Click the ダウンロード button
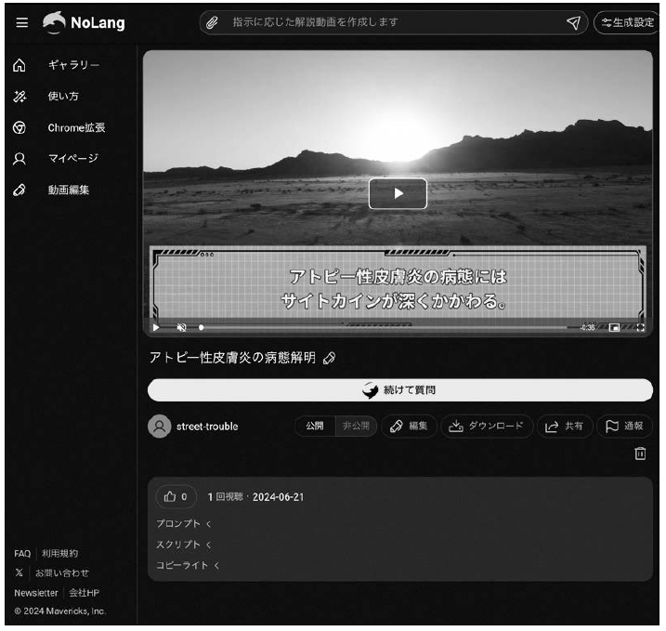 [486, 426]
